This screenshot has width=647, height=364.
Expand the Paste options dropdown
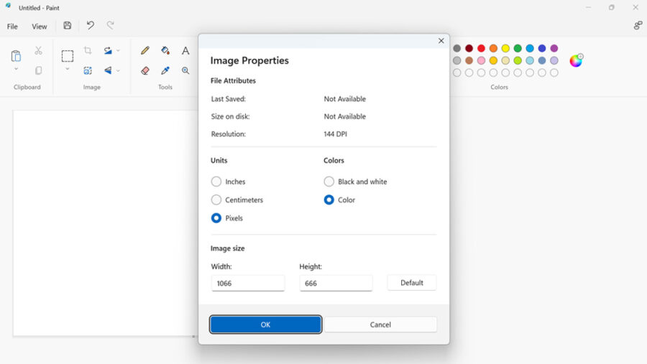[x=16, y=70]
